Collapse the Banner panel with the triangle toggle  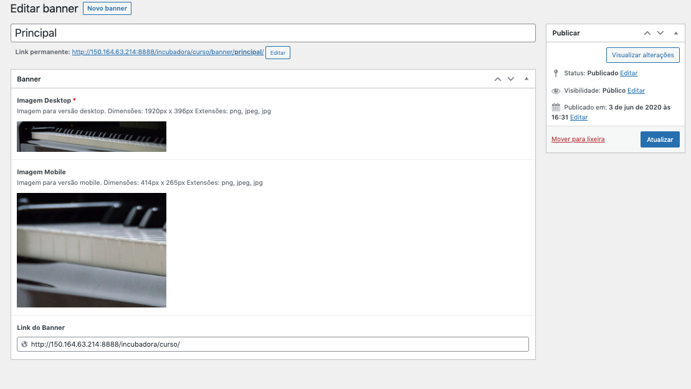(x=526, y=79)
